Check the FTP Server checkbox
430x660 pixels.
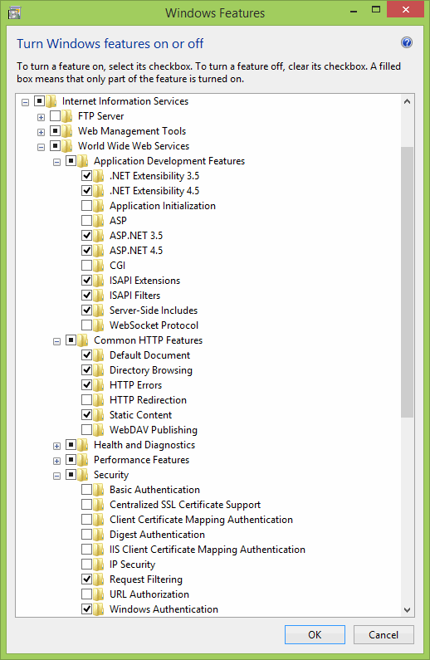tap(55, 115)
